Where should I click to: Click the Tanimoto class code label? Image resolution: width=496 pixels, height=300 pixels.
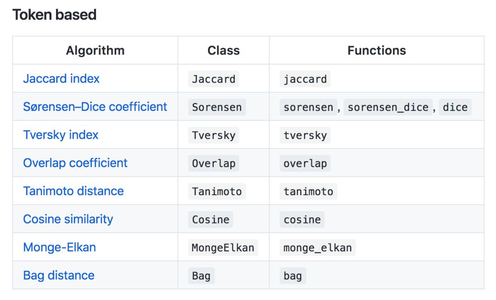tap(217, 191)
